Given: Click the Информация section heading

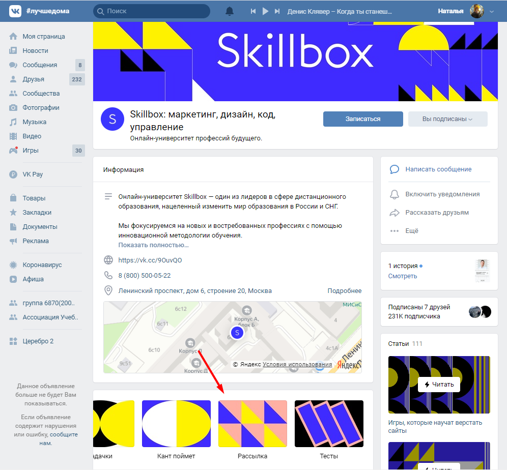Looking at the screenshot, I should coord(124,170).
